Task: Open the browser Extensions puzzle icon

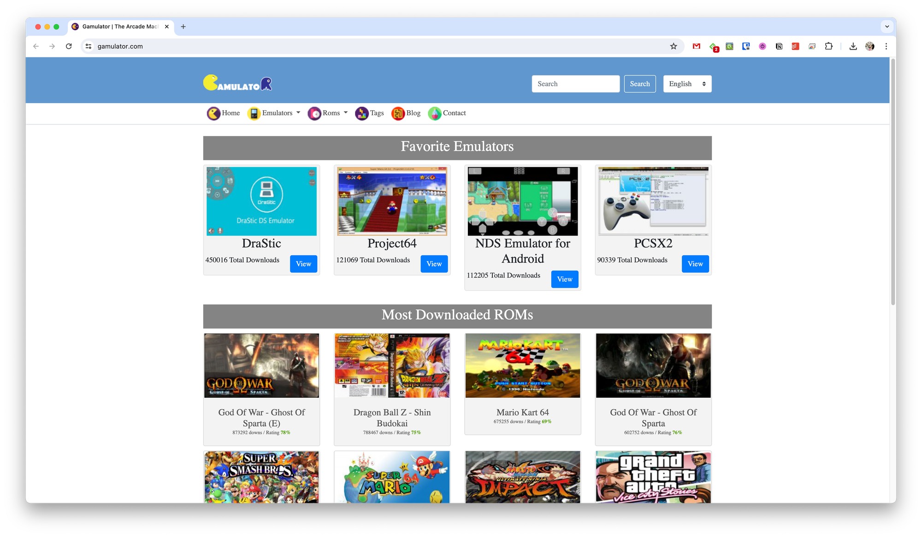Action: [828, 46]
